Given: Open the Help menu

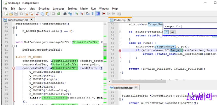Looking at the screenshot, I should (x=115, y=8).
